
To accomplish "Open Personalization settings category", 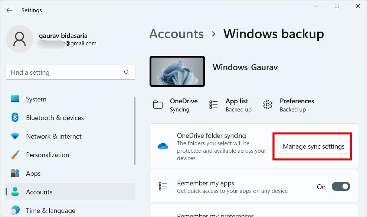I will point(70,155).
